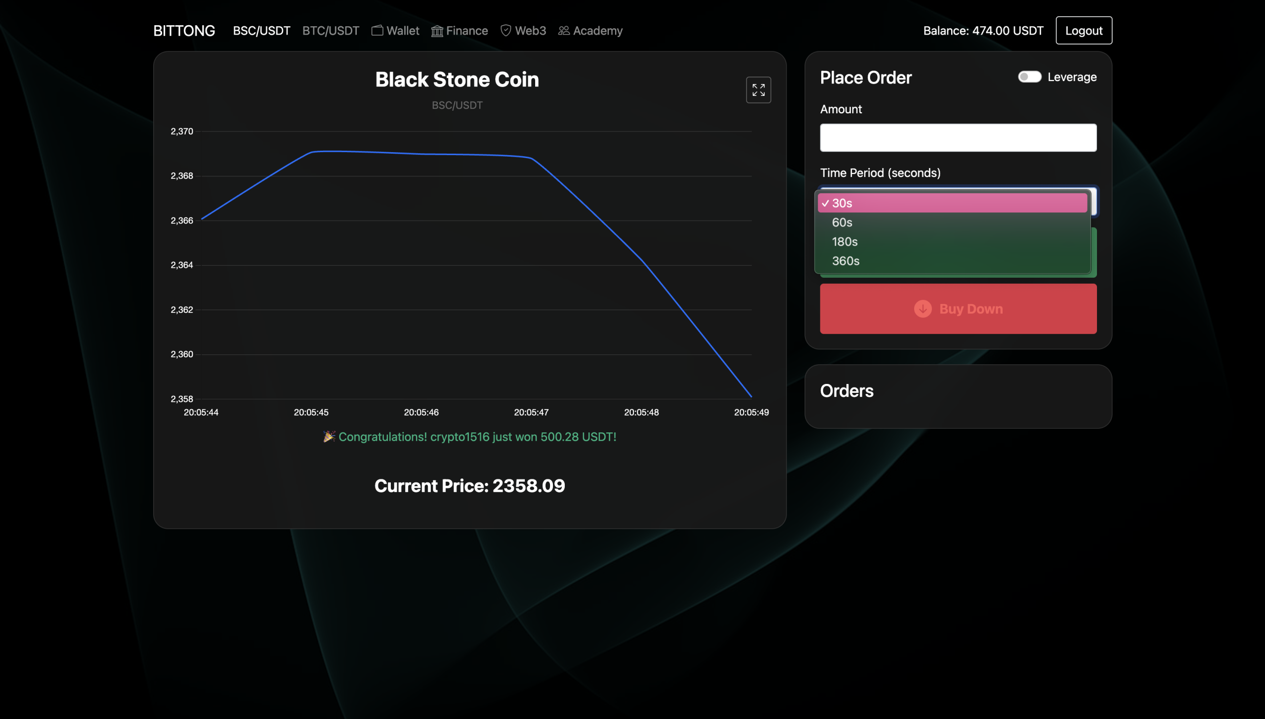This screenshot has width=1265, height=719.
Task: Click the party popper emoji in the chart announcement
Action: coord(329,436)
